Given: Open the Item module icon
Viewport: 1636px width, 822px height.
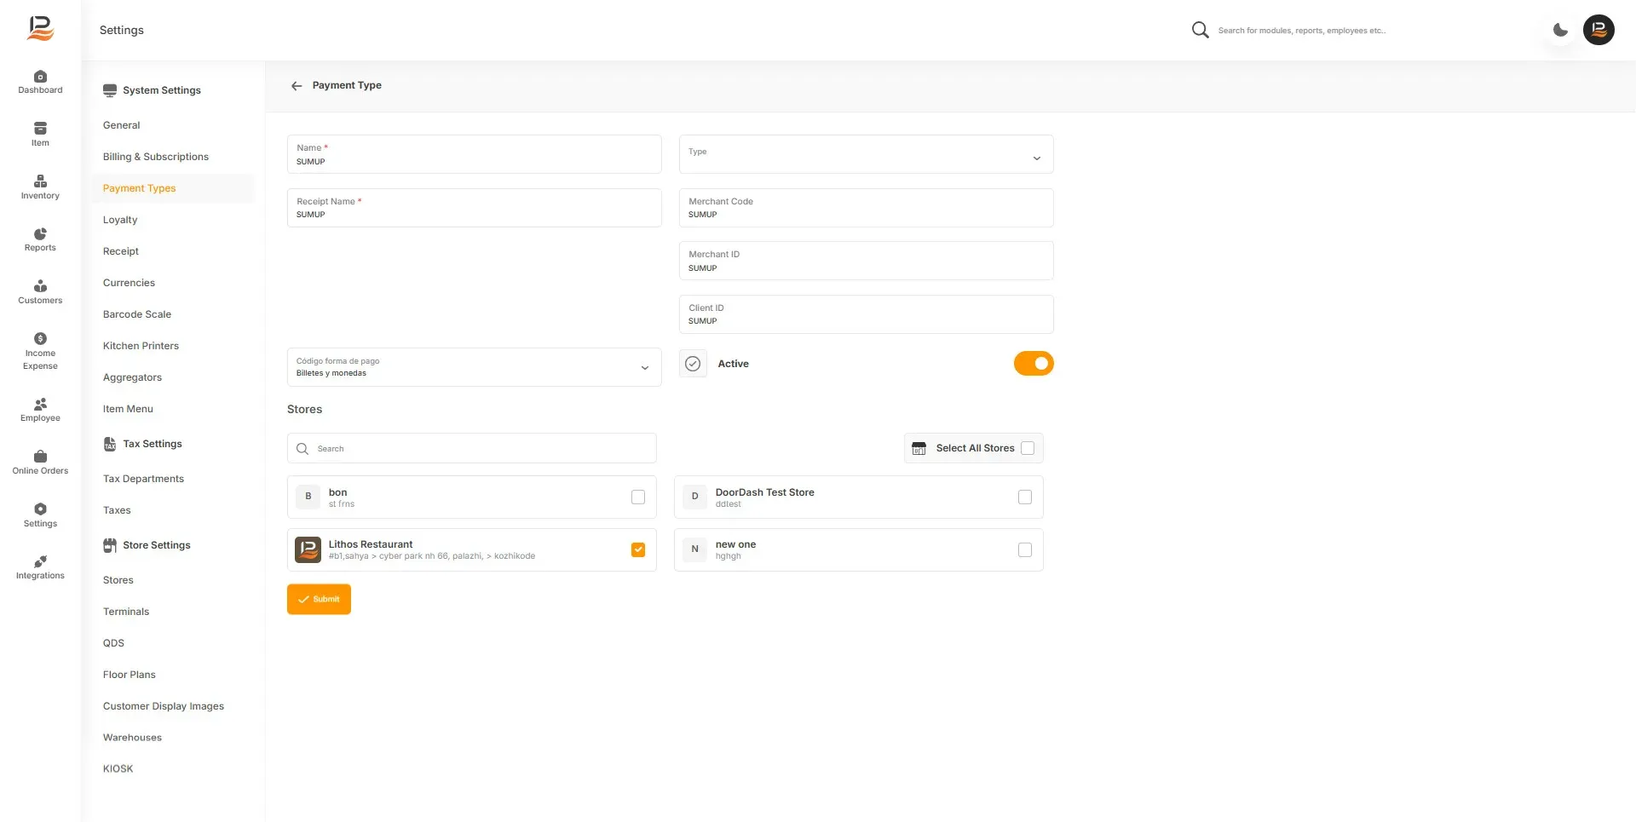Looking at the screenshot, I should 40,129.
